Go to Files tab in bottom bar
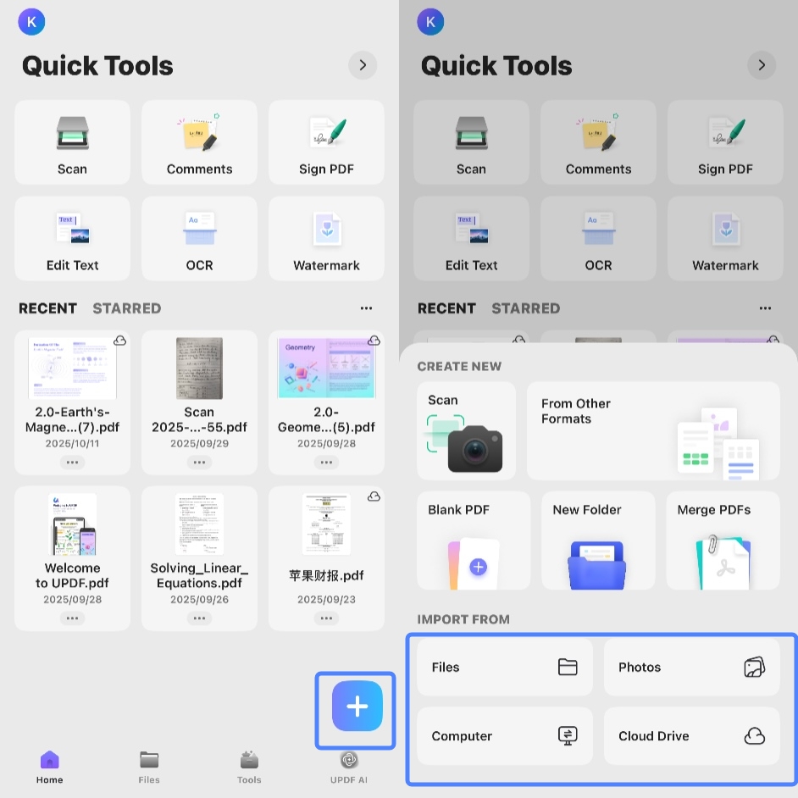Viewport: 798px width, 798px height. point(149,767)
